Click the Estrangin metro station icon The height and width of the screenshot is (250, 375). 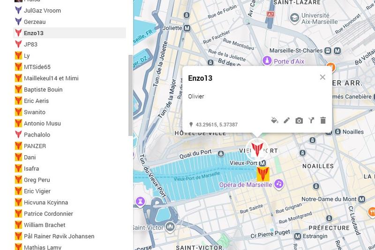(x=298, y=236)
